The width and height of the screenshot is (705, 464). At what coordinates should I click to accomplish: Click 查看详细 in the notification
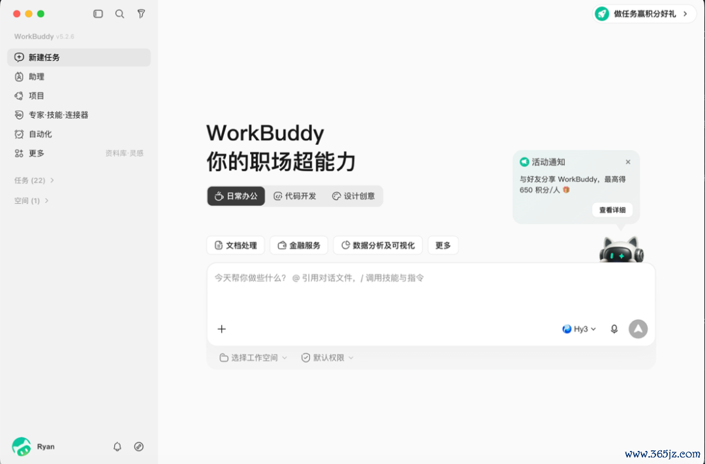612,210
